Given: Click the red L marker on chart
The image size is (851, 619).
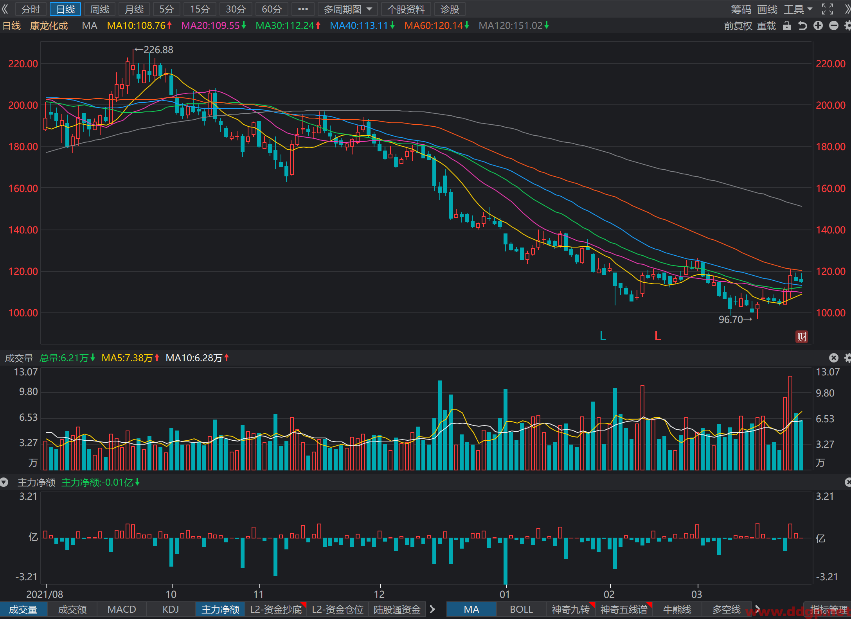Looking at the screenshot, I should [x=658, y=336].
